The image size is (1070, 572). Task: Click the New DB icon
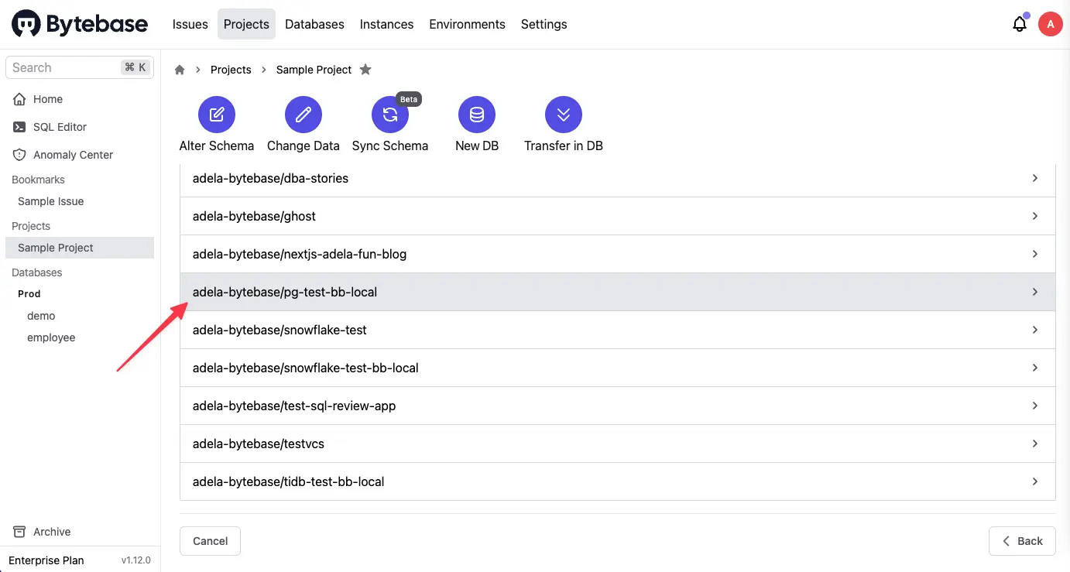(x=476, y=114)
